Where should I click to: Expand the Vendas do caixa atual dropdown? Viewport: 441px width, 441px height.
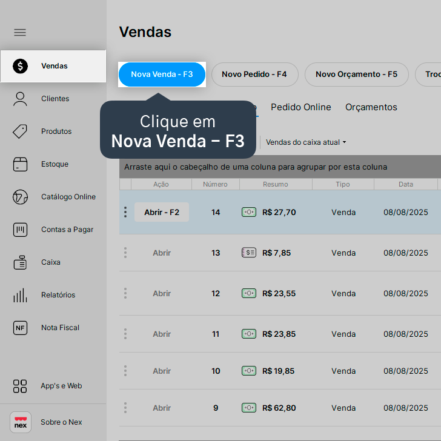tap(306, 142)
